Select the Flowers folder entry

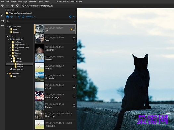(x=55, y=58)
